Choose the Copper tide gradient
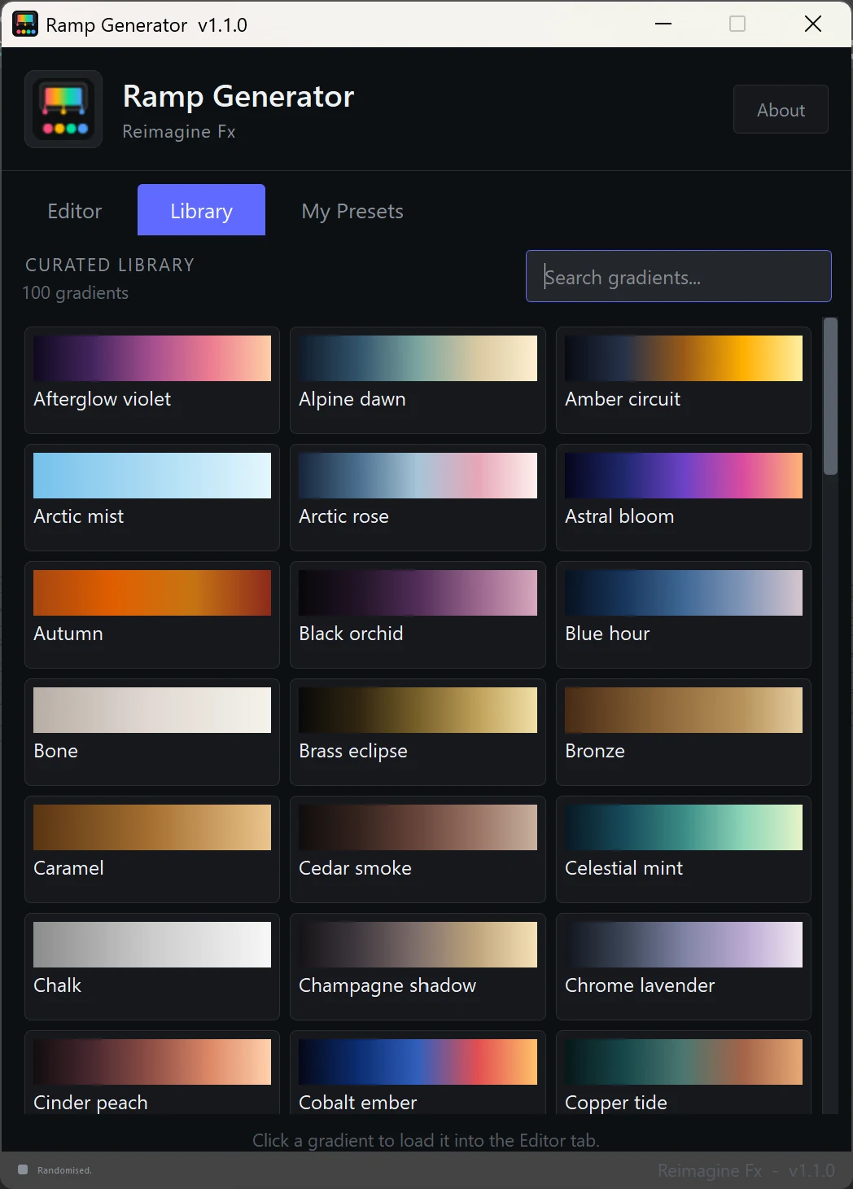Viewport: 853px width, 1189px height. (684, 1073)
